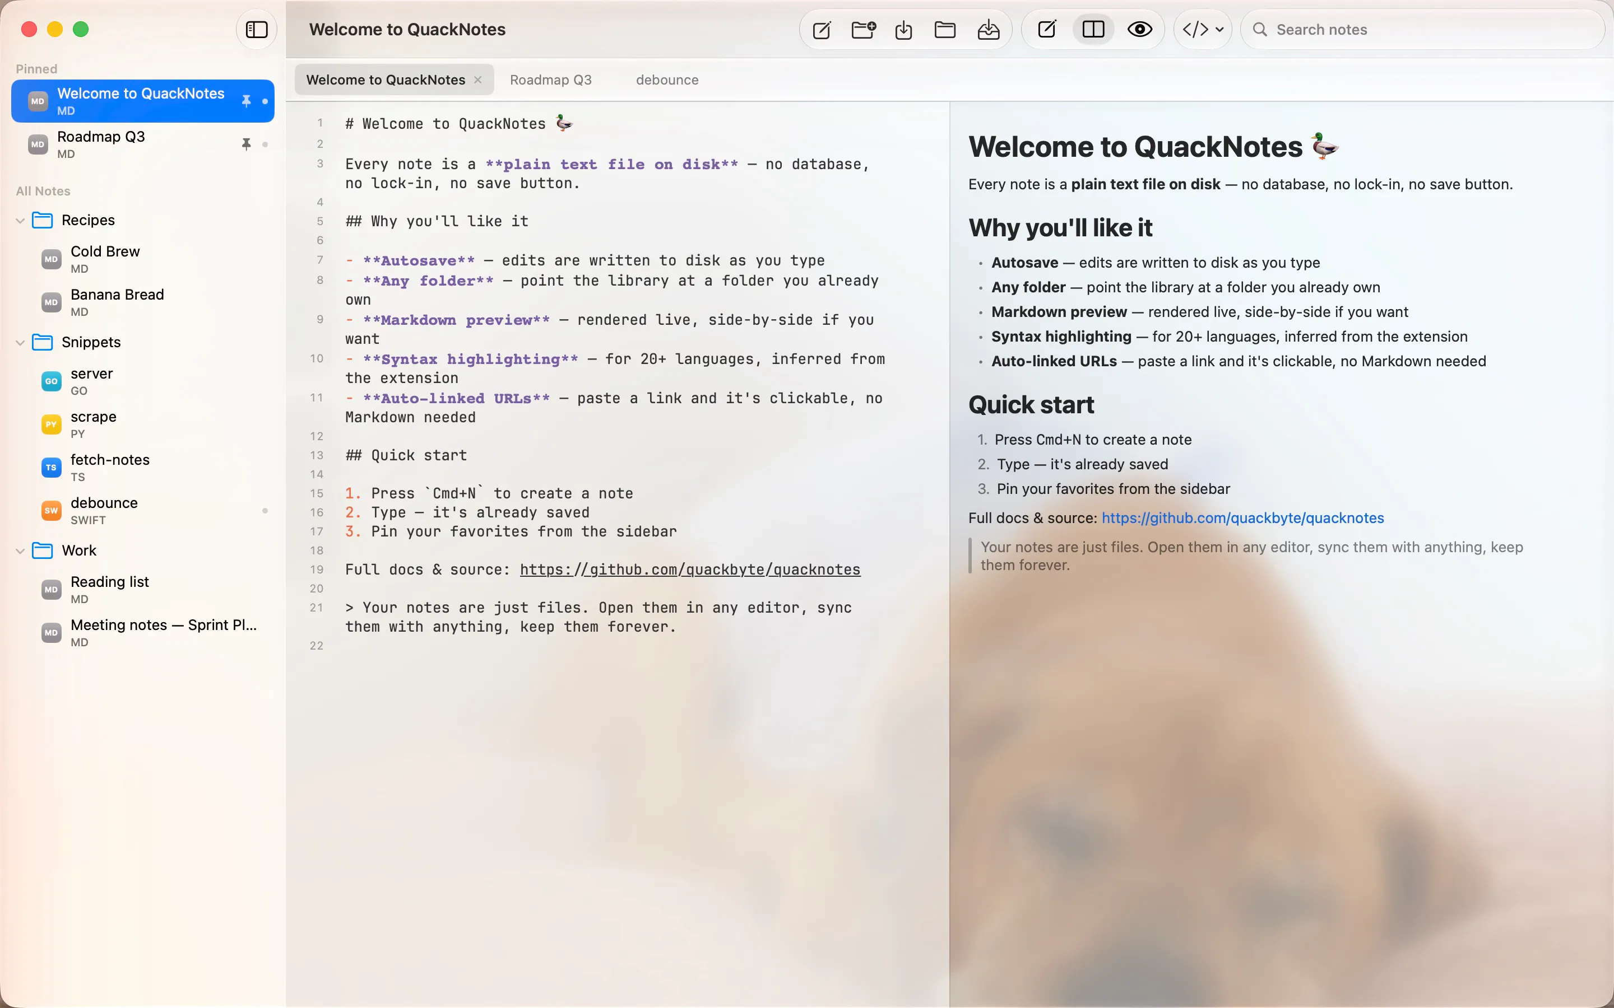This screenshot has height=1008, width=1614.
Task: Click the All Notes section header
Action: tap(43, 190)
